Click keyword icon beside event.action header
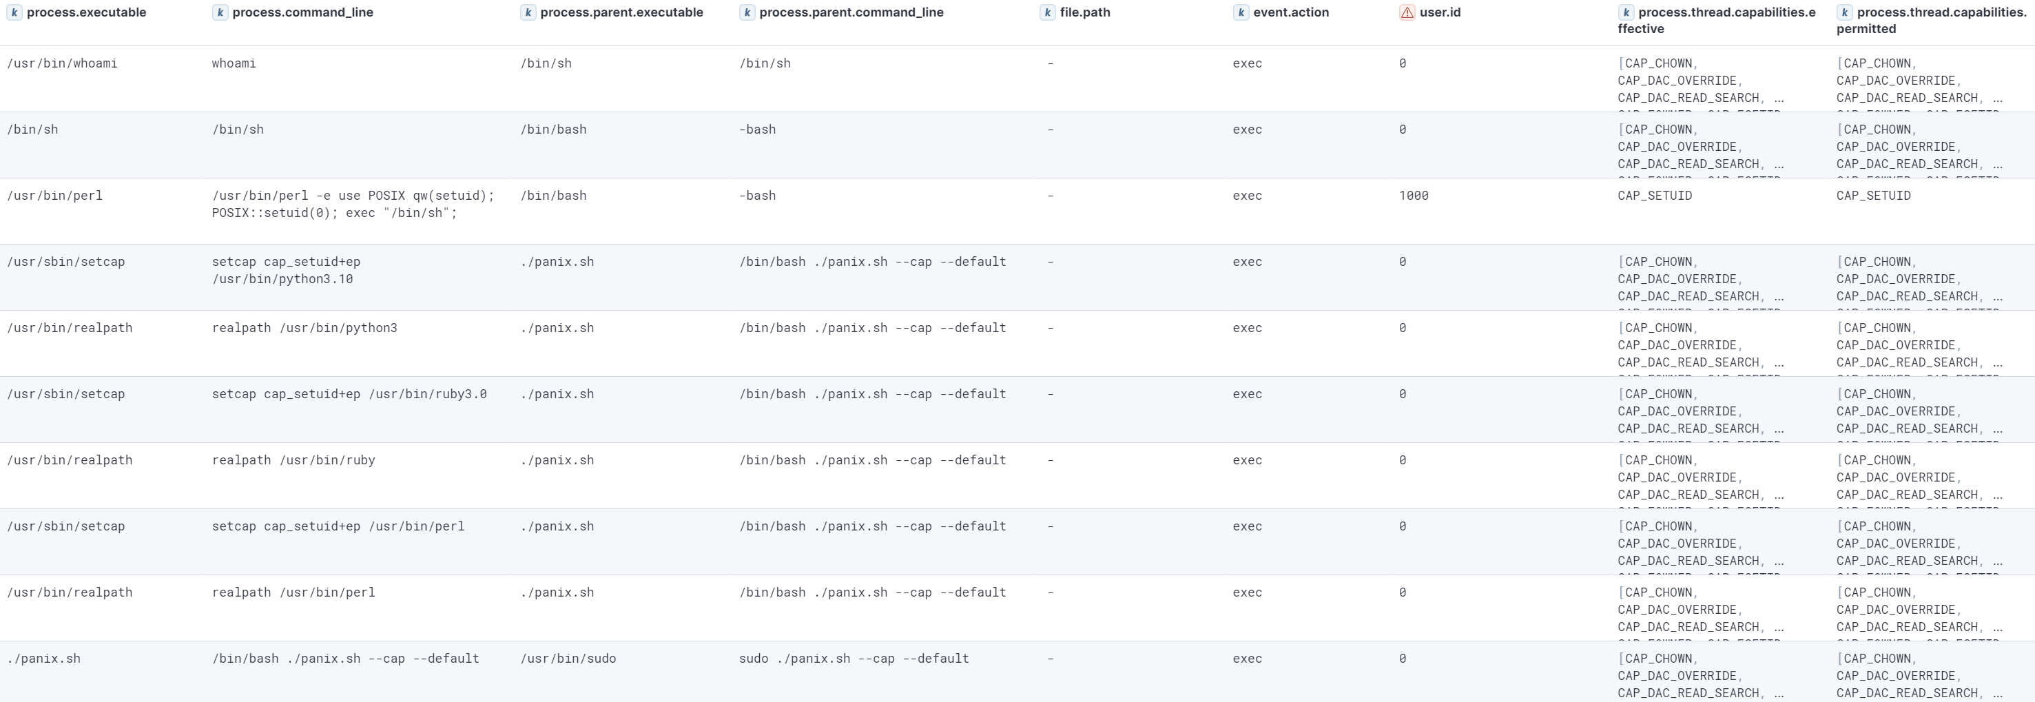Screen dimensions: 2035x702 [1241, 12]
